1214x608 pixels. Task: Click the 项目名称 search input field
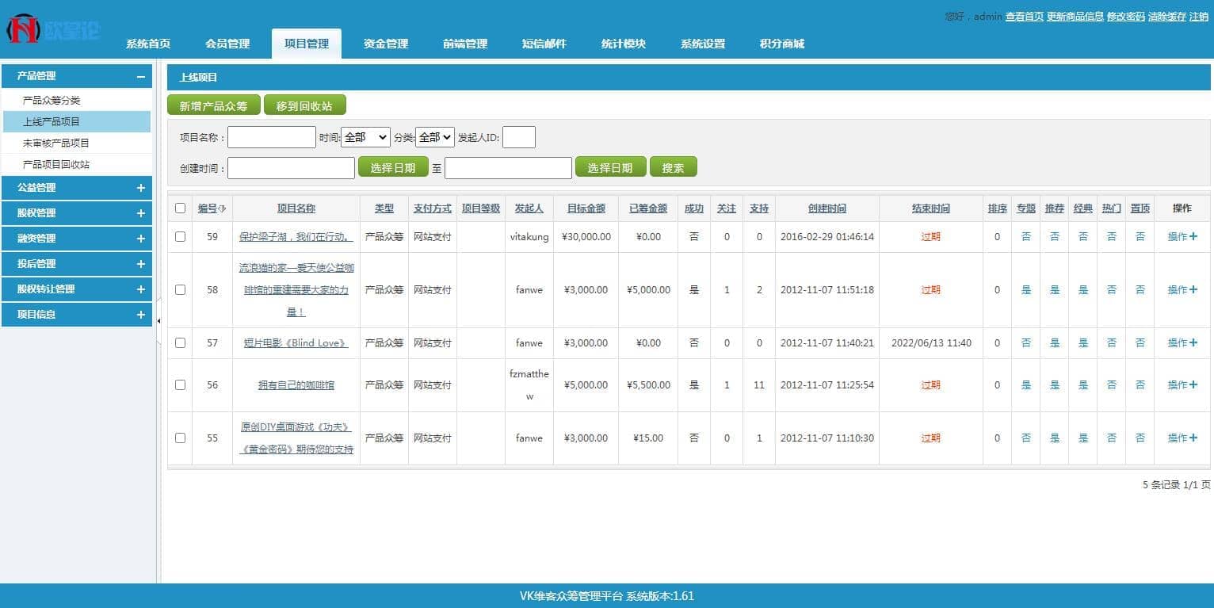(272, 137)
